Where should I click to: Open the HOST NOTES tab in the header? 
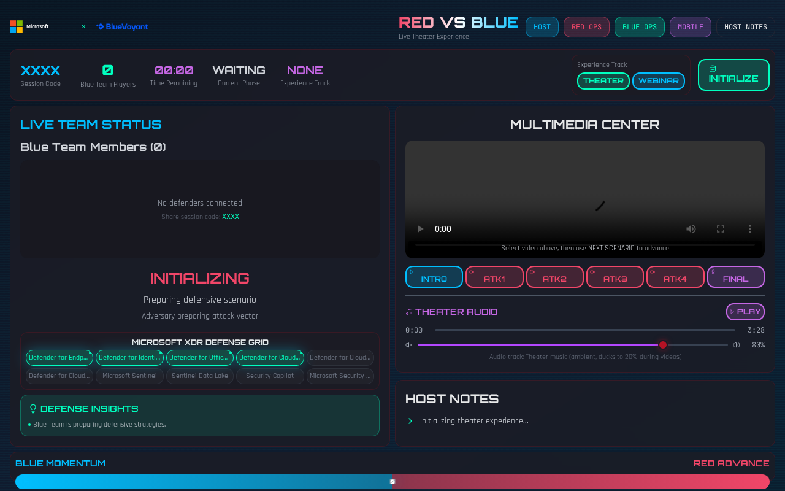click(x=746, y=27)
